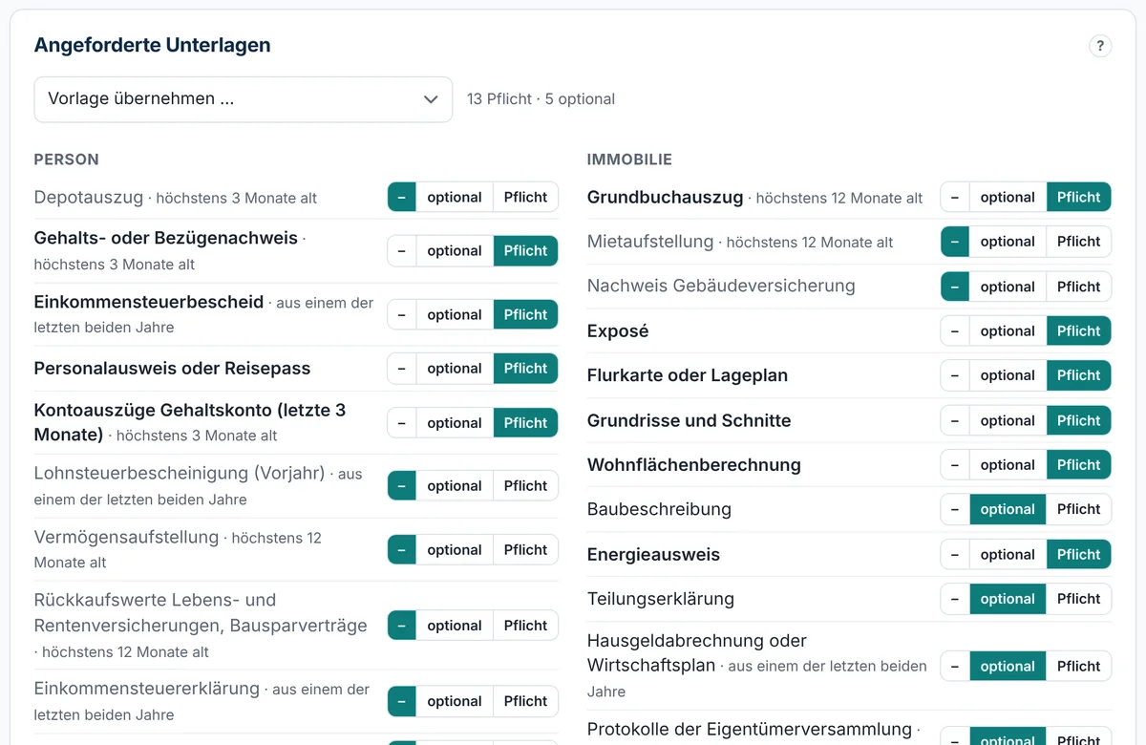Set Lohnsteuerbescheinigung (Vorjahr) to optional
Viewport: 1146px width, 745px height.
click(455, 486)
